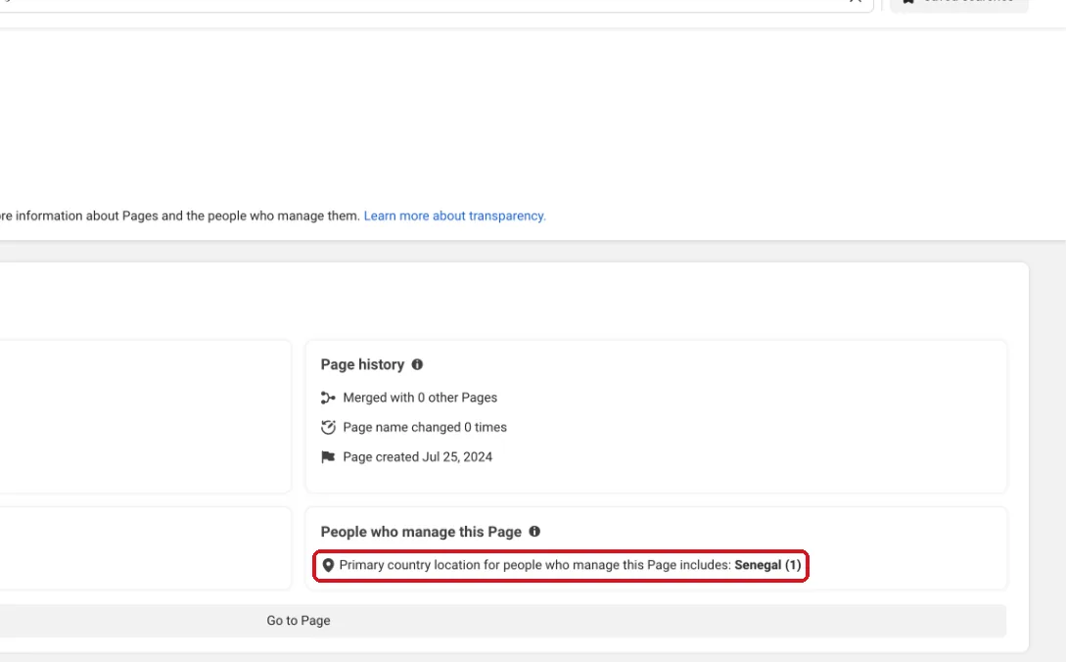Click the merge icon beside Merged with 0 other Pages
This screenshot has width=1066, height=662.
(x=328, y=398)
